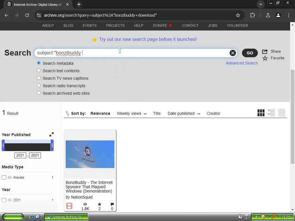Launch Internet Explorer from quick launch

click(x=31, y=217)
